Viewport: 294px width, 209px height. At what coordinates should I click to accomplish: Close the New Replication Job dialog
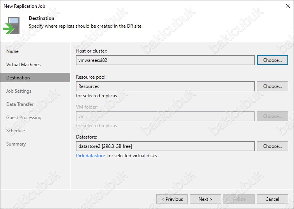[288, 6]
